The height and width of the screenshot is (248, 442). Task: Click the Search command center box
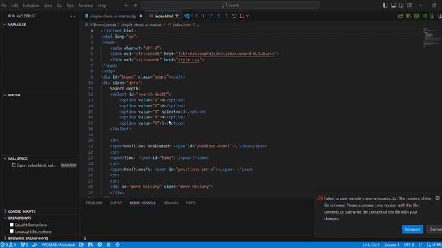230,5
